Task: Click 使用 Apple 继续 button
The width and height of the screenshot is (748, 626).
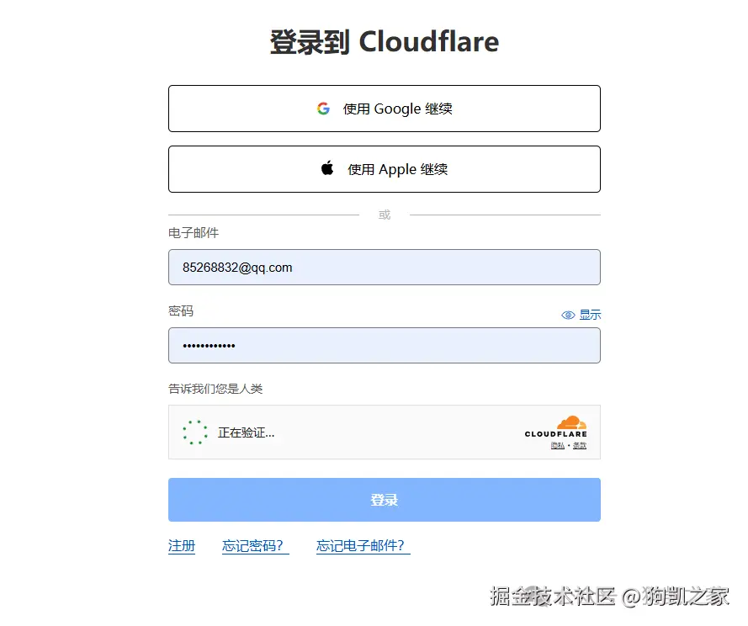Action: (x=385, y=168)
